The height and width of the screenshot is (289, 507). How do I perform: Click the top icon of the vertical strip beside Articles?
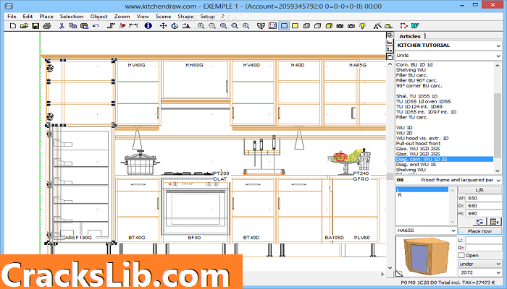[390, 35]
